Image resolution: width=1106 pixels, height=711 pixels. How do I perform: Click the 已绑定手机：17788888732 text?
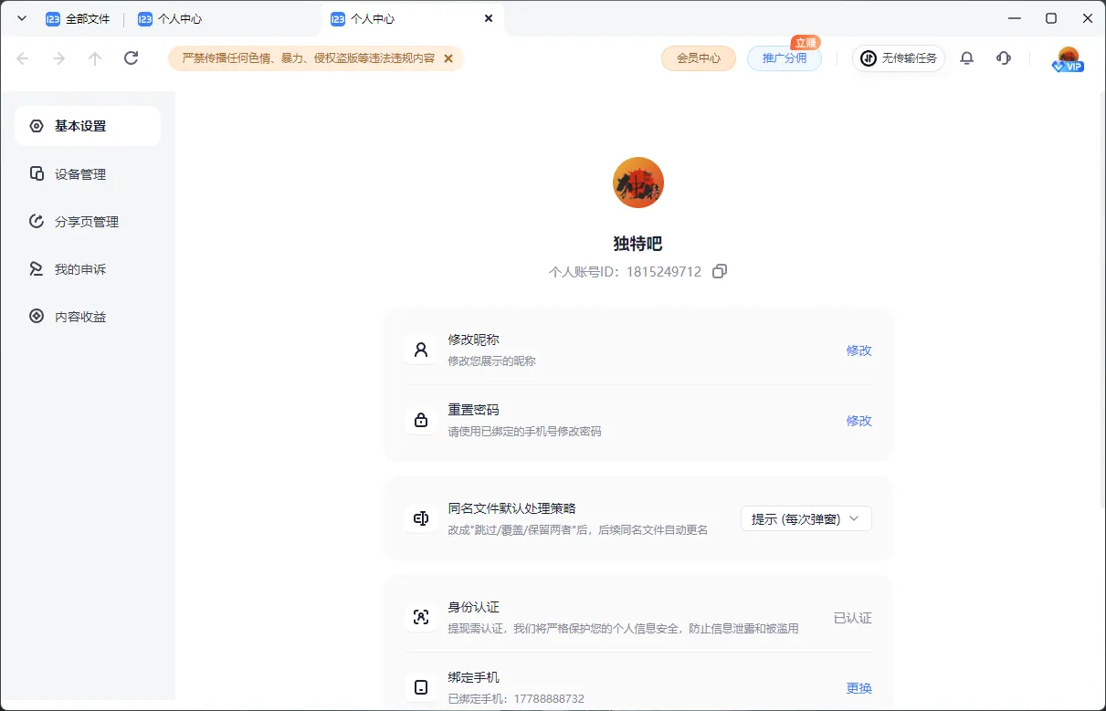[x=516, y=699]
